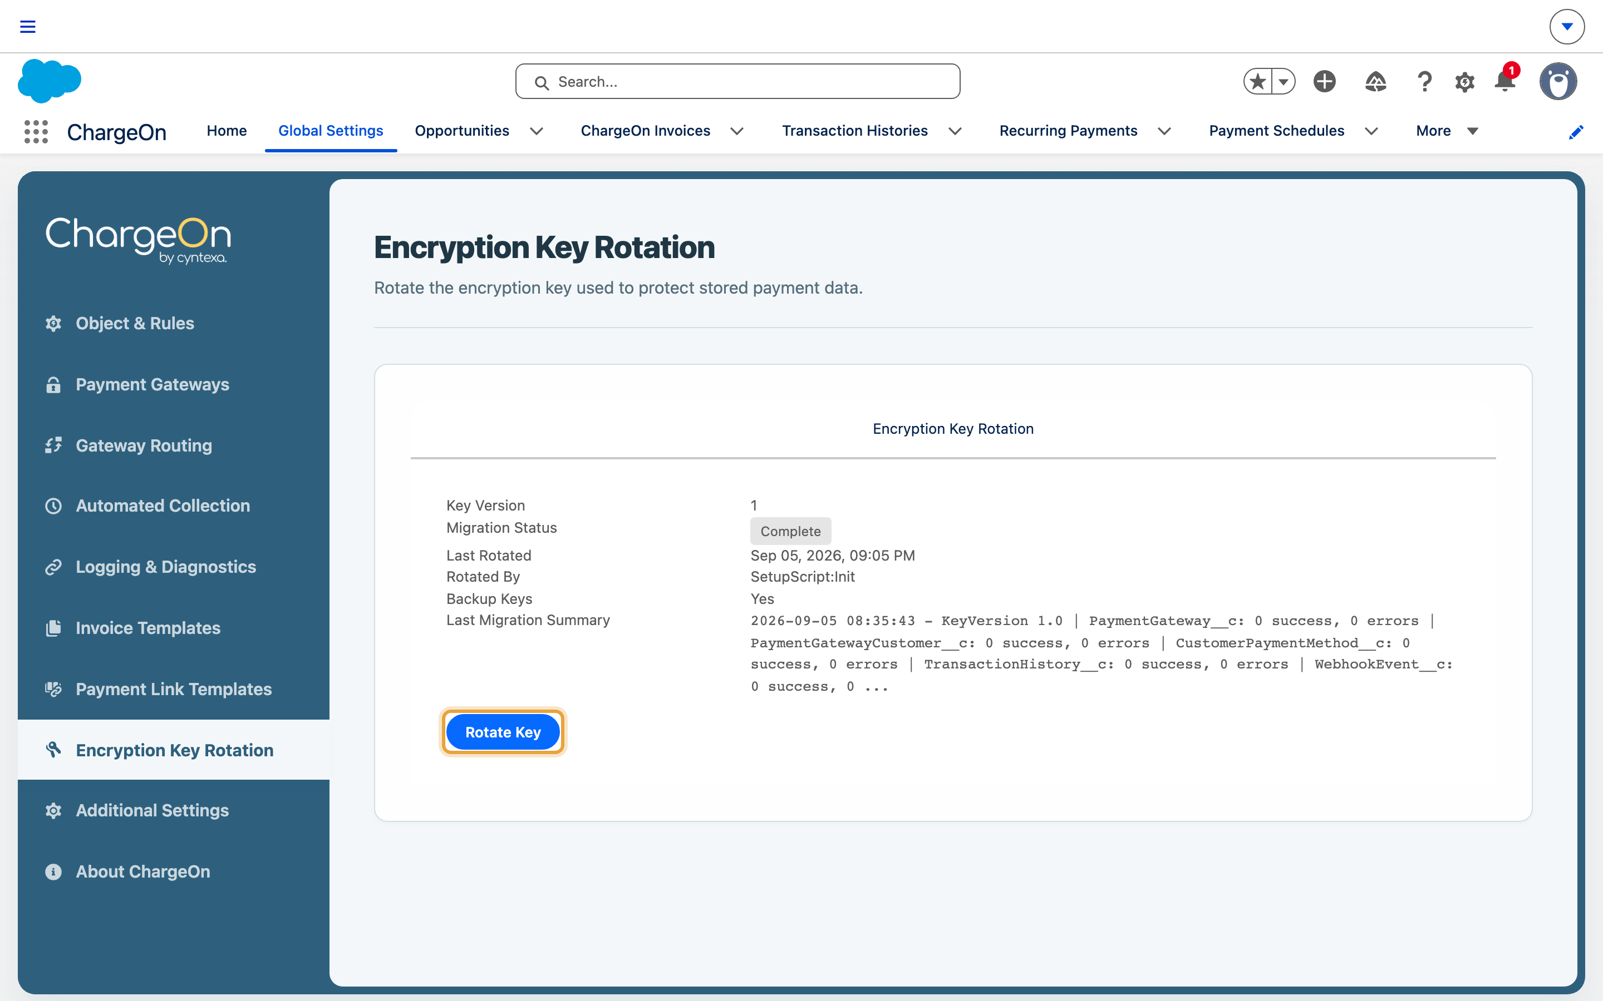This screenshot has height=1001, width=1603.
Task: Go to the Home tab
Action: click(x=227, y=131)
